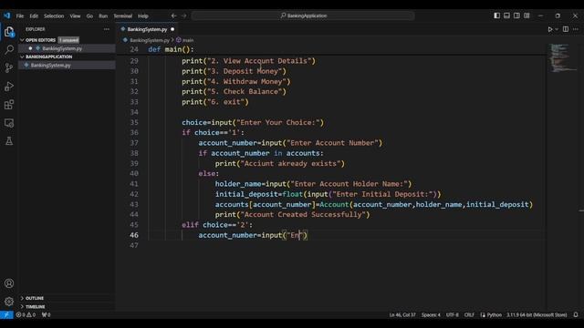Open the View menu
Viewport: 584px width, 328px height.
(75, 15)
